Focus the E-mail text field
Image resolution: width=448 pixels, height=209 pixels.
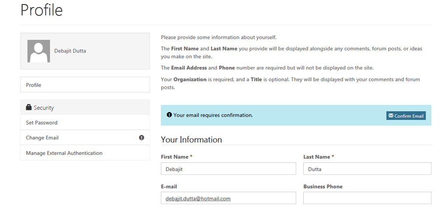228,198
